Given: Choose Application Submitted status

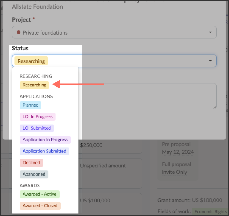Looking at the screenshot, I should point(44,151).
